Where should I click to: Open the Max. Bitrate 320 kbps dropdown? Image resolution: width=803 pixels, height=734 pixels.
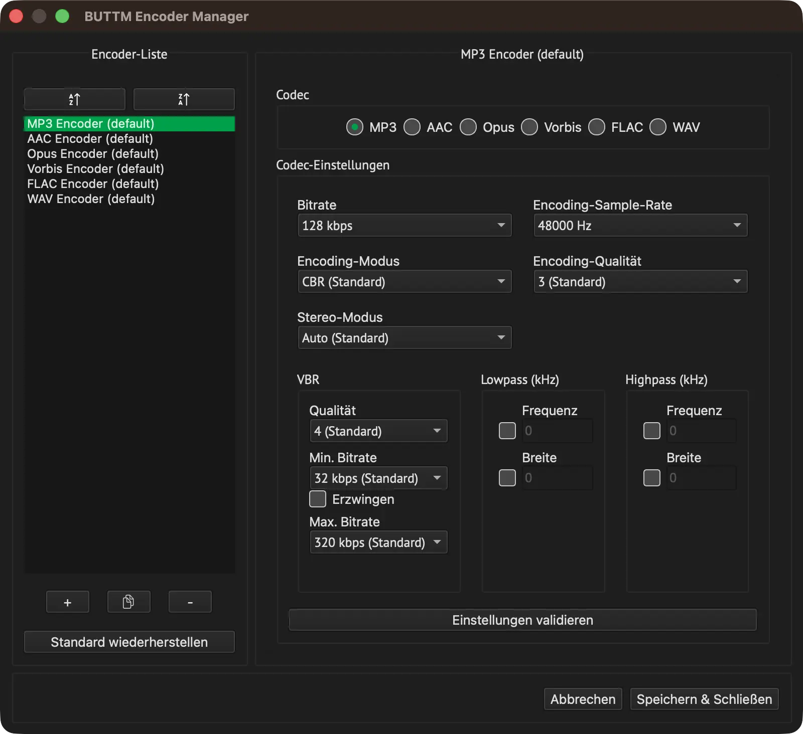tap(379, 542)
